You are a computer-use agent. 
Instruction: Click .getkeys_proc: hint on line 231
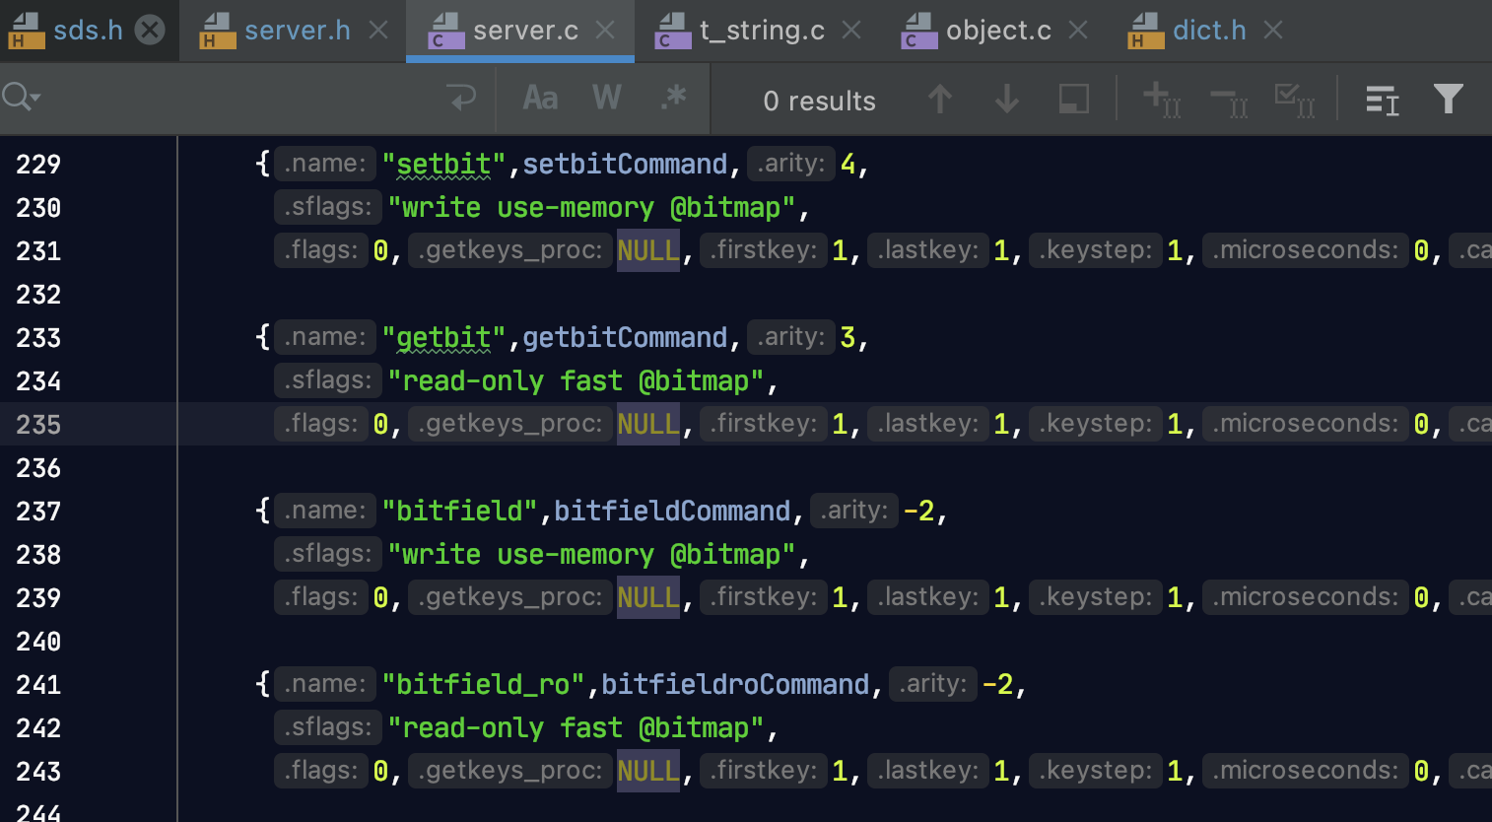pyautogui.click(x=509, y=250)
